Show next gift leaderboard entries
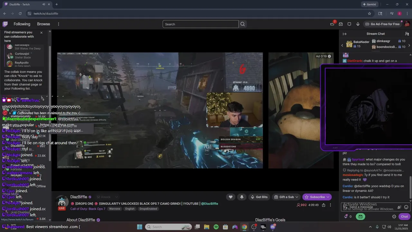The image size is (412, 232). coord(409,45)
